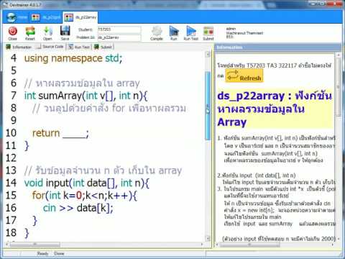This screenshot has width=345, height=259.
Task: Click the code editor vertical scrollbar thumb
Action: [208, 106]
